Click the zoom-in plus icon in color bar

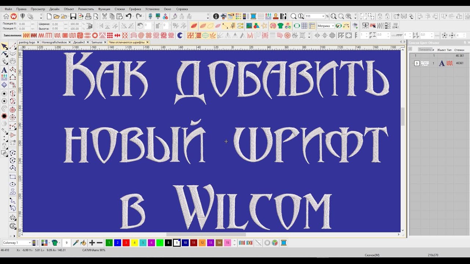(92, 243)
